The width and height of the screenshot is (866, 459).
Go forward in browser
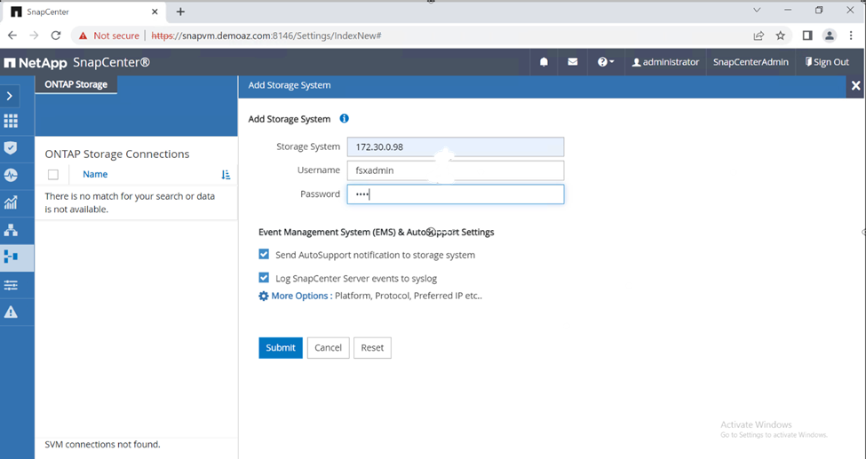coord(35,36)
